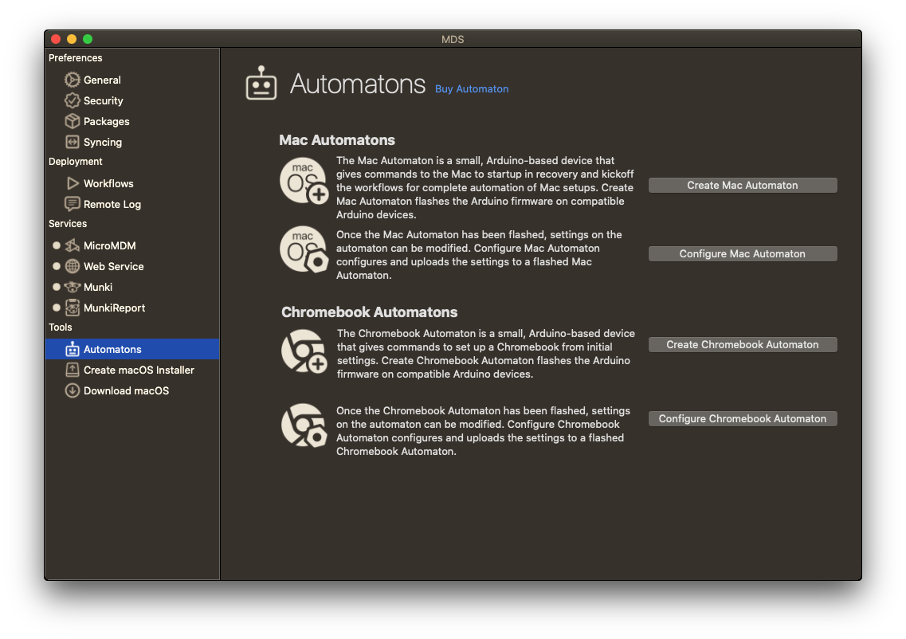906x639 pixels.
Task: Click Configure Chromebook Automaton button
Action: point(743,418)
